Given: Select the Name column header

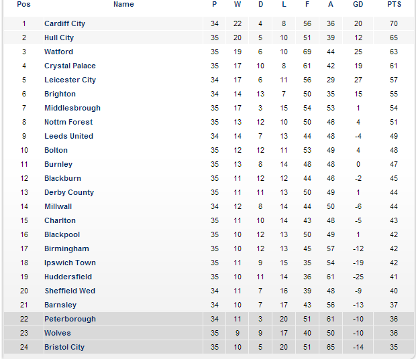Looking at the screenshot, I should coord(123,5).
